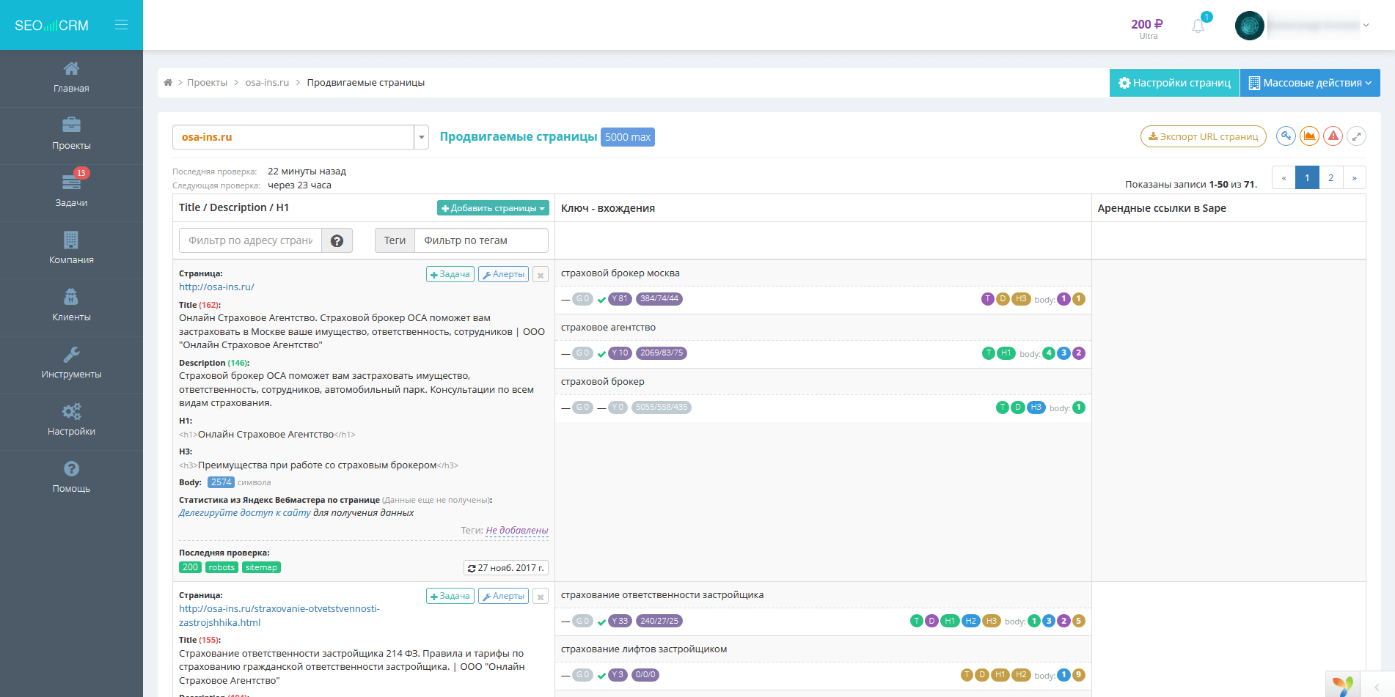Click the 2574 body symbols badge

click(x=221, y=482)
